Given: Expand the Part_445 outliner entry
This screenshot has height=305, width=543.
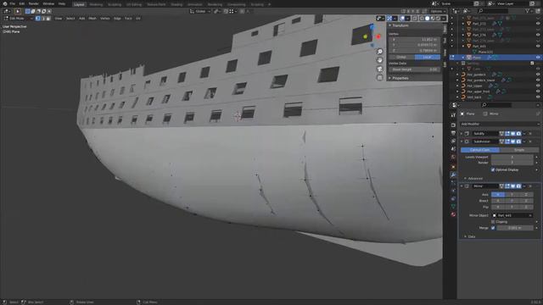Looking at the screenshot, I should (463, 47).
